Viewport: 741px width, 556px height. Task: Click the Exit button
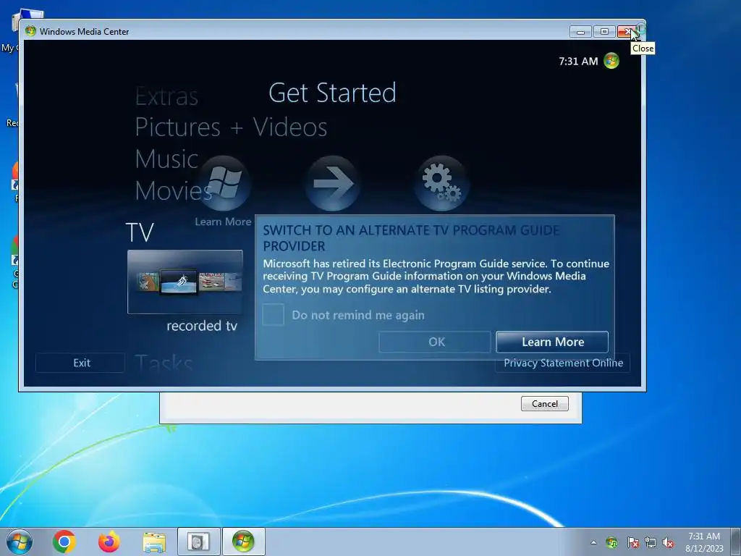click(81, 363)
